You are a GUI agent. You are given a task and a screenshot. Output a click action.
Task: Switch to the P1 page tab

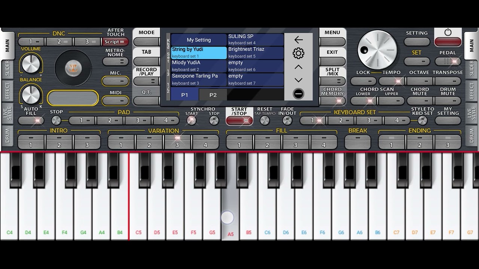click(184, 95)
